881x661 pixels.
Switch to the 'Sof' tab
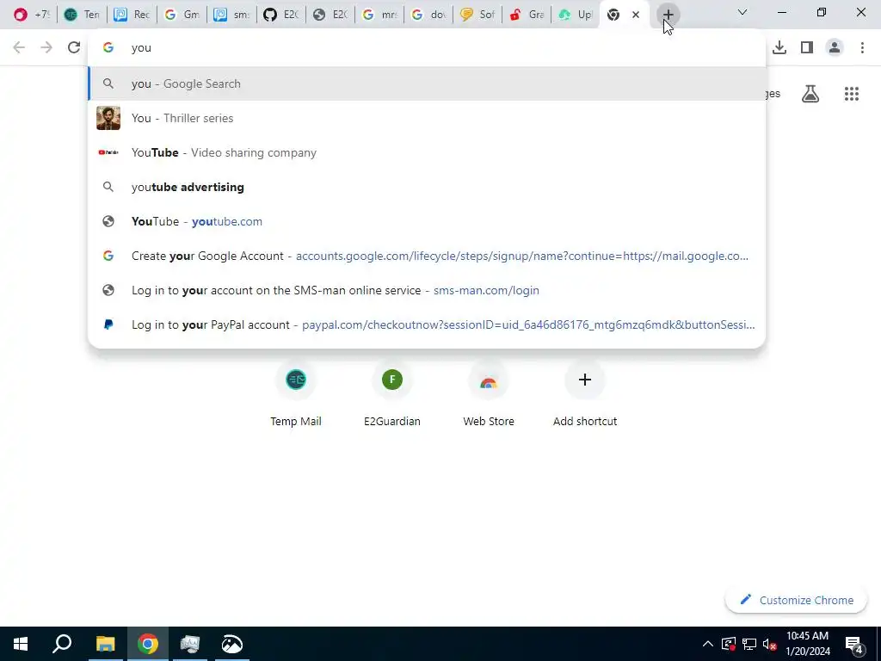(x=477, y=15)
